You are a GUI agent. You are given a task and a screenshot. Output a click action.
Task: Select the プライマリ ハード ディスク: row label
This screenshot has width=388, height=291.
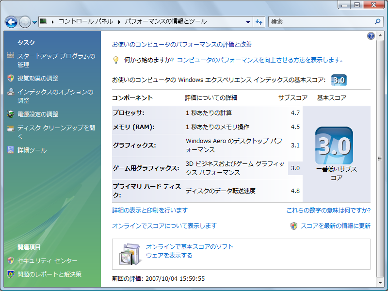tap(147, 191)
